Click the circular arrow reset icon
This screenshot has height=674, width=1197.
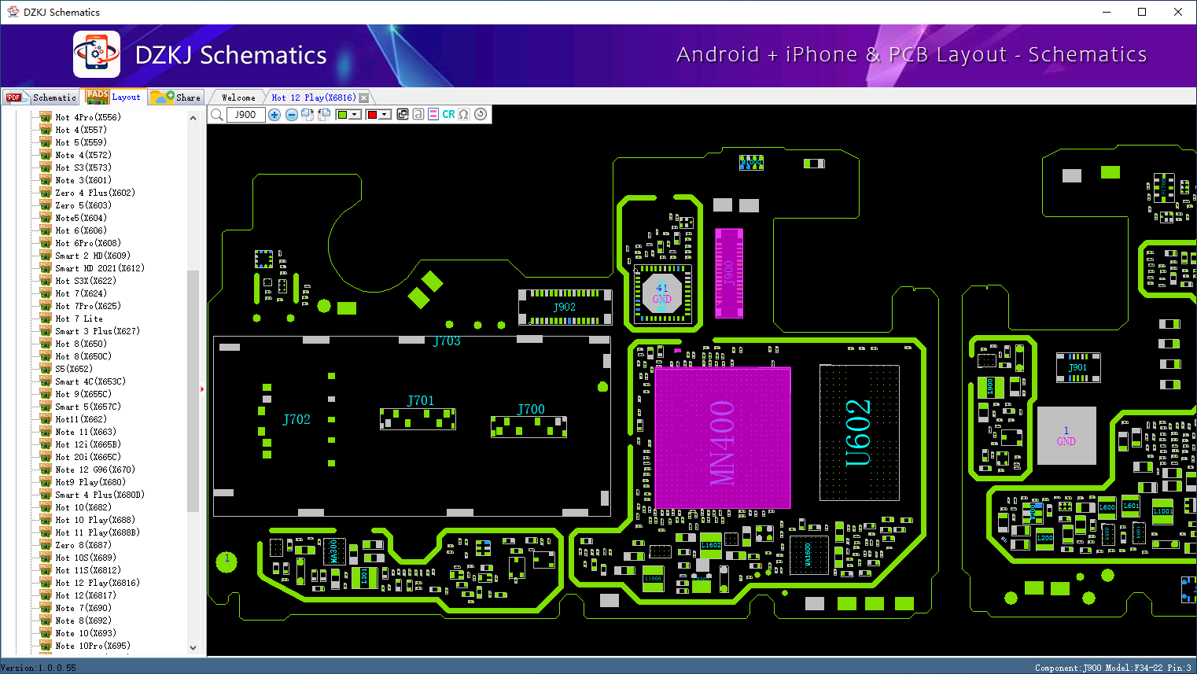click(481, 114)
